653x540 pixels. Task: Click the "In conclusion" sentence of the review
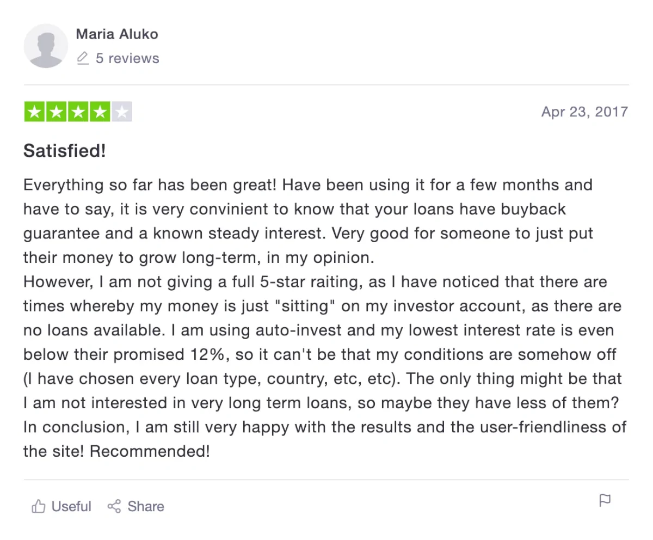pos(325,439)
